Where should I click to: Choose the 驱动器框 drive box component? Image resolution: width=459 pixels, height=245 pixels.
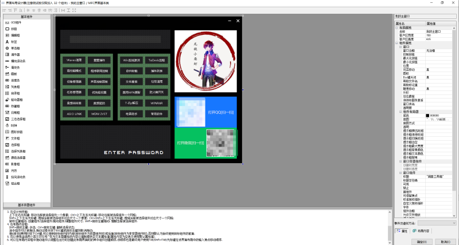tap(14, 100)
